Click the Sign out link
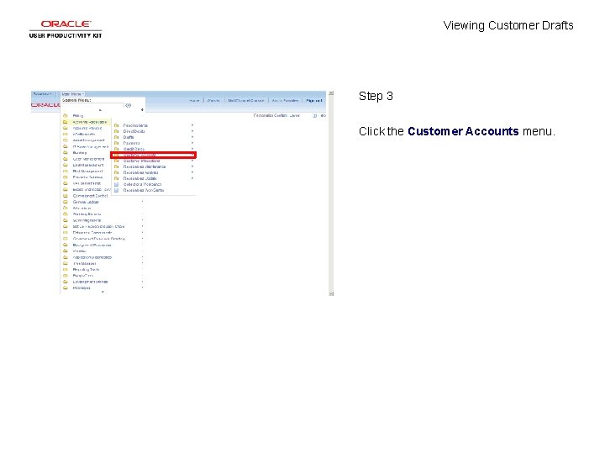This screenshot has height=454, width=605. click(313, 100)
